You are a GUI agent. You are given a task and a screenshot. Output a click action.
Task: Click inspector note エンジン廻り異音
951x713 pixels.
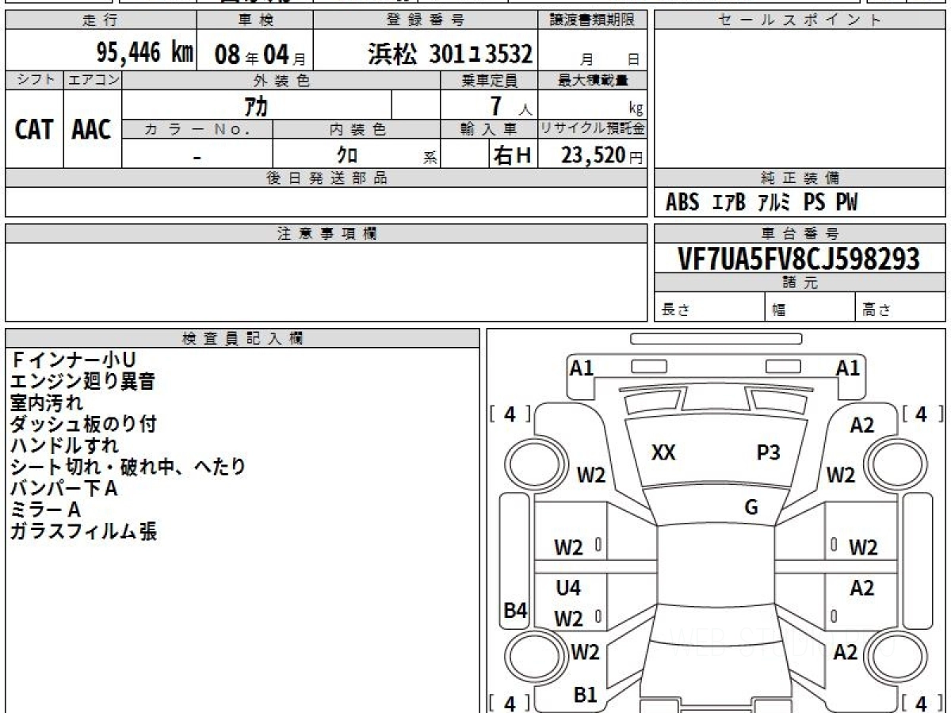(x=82, y=382)
